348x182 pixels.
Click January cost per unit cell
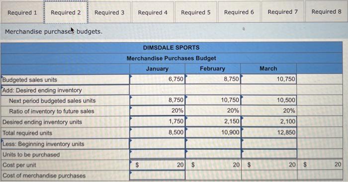pyautogui.click(x=157, y=165)
